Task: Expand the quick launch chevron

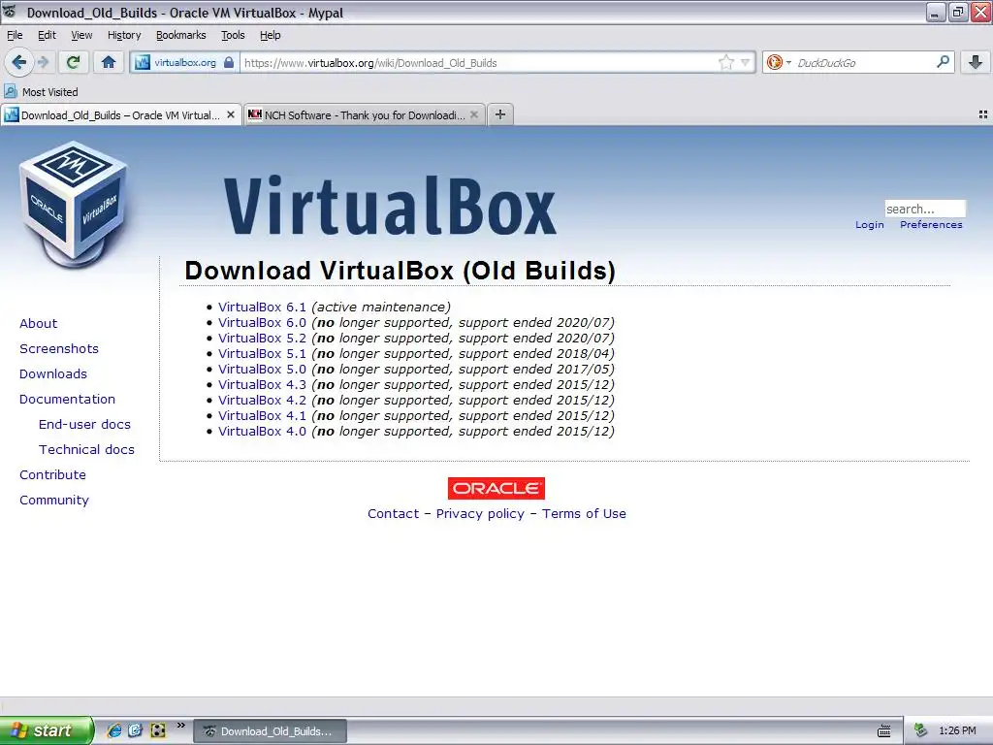Action: tap(181, 726)
